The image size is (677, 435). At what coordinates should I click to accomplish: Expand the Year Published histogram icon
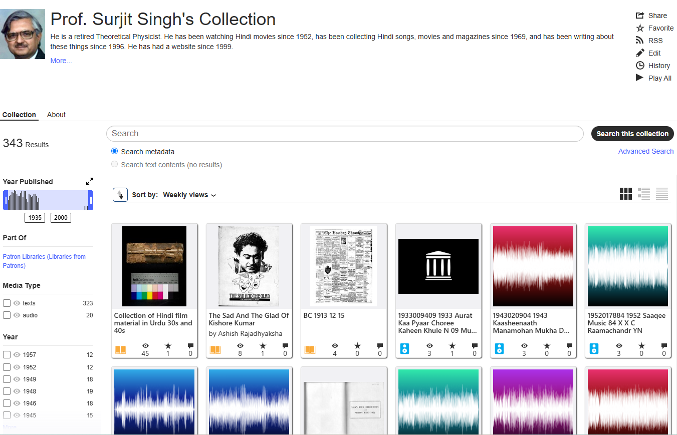point(90,181)
